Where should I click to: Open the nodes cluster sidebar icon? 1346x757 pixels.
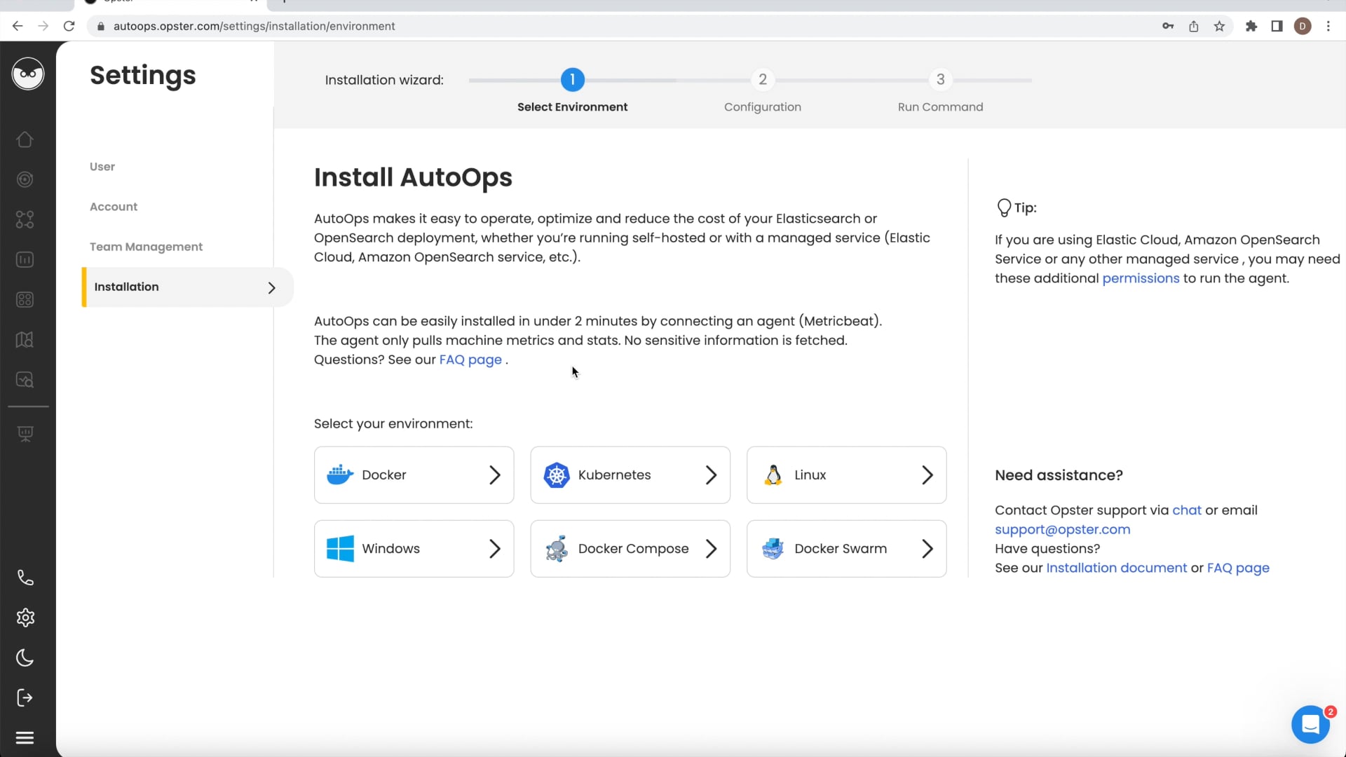25,219
